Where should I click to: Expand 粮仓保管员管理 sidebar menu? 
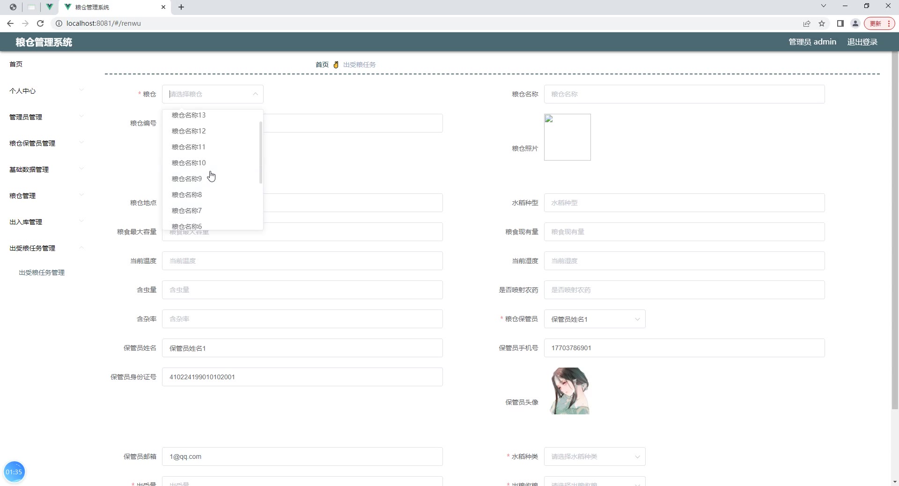click(x=47, y=143)
